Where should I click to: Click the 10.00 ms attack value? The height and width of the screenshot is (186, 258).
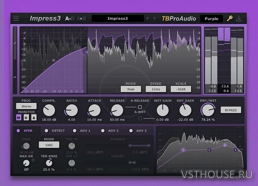pos(94,120)
